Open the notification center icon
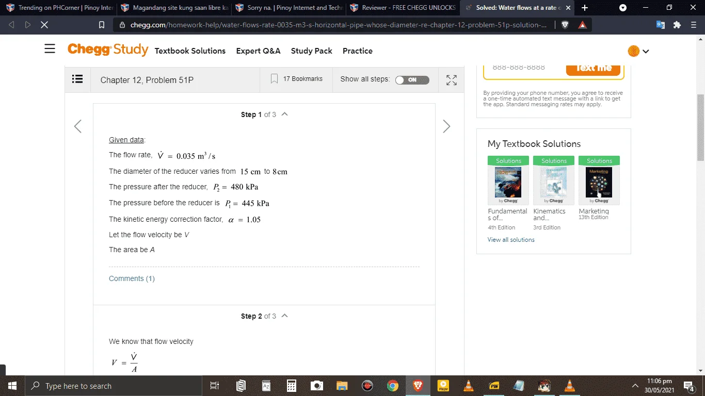 [688, 386]
